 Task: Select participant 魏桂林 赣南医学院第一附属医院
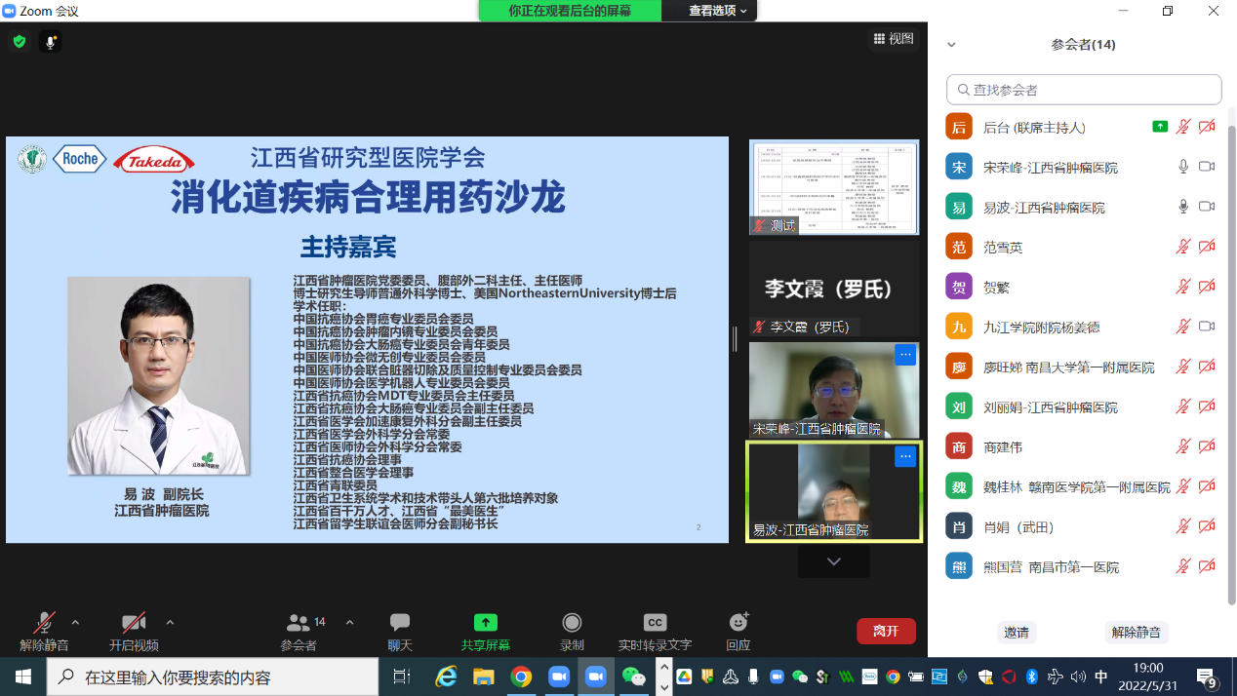[x=1082, y=486]
